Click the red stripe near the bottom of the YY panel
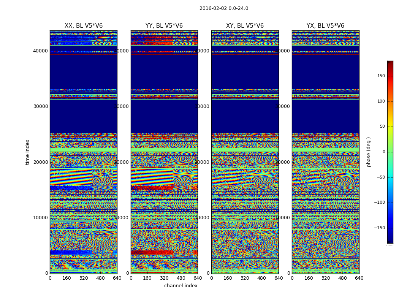The width and height of the screenshot is (399, 304). (152, 252)
